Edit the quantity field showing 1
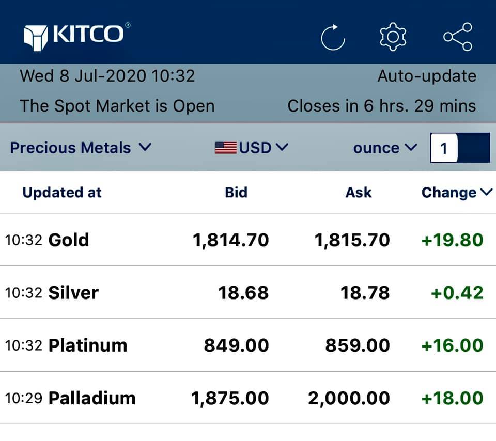496x441 pixels. (x=444, y=148)
